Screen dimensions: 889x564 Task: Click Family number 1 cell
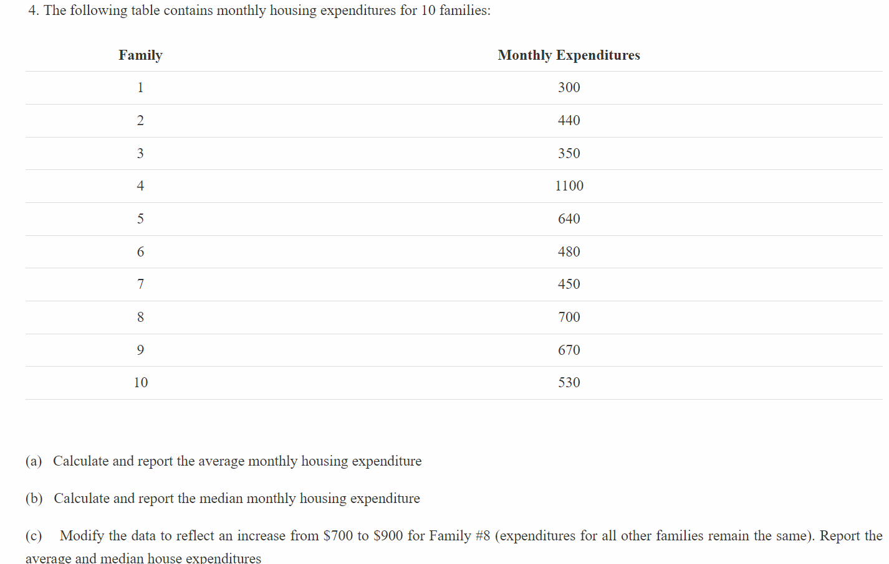[140, 88]
